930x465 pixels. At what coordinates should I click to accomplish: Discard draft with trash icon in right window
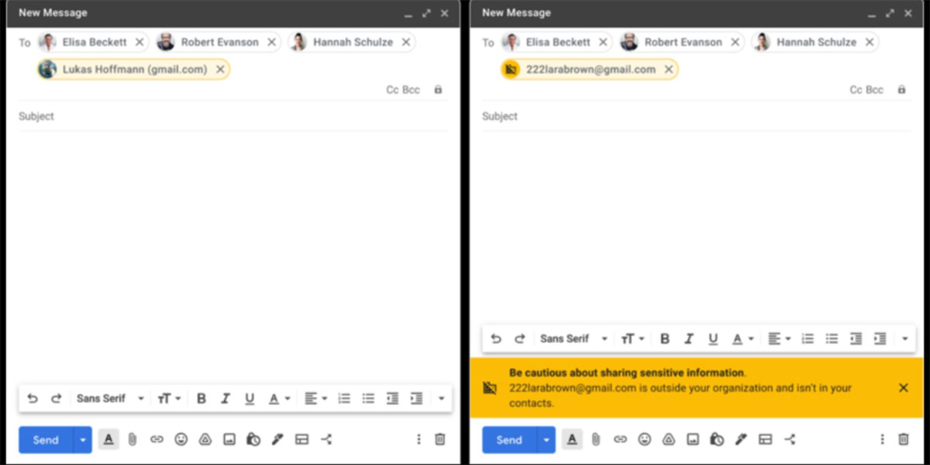click(903, 439)
